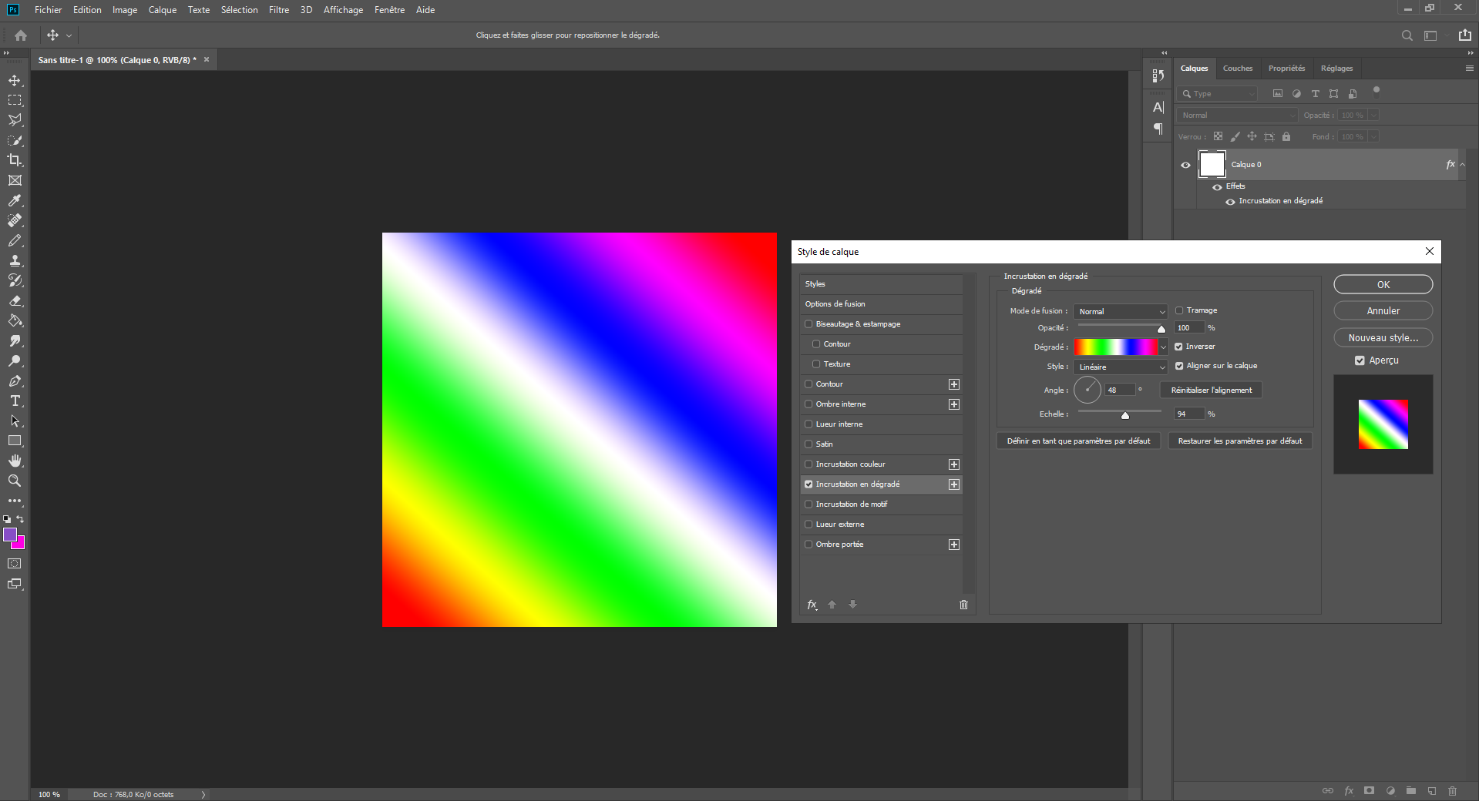Open the Fichier menu
The image size is (1479, 801).
tap(48, 10)
